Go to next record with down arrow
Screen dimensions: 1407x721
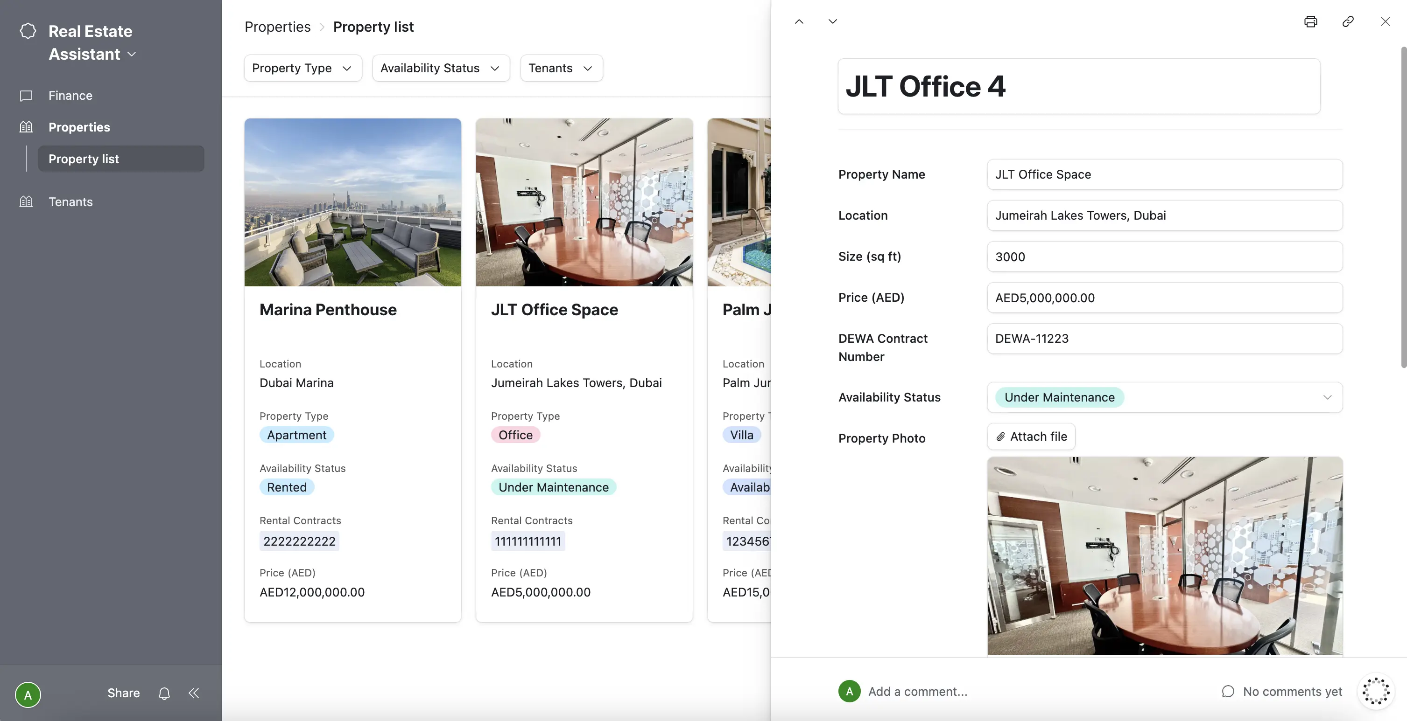point(832,22)
